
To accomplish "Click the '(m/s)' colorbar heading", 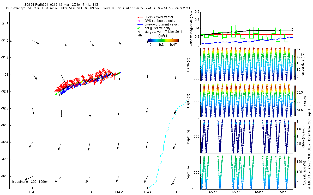I will (163, 35).
